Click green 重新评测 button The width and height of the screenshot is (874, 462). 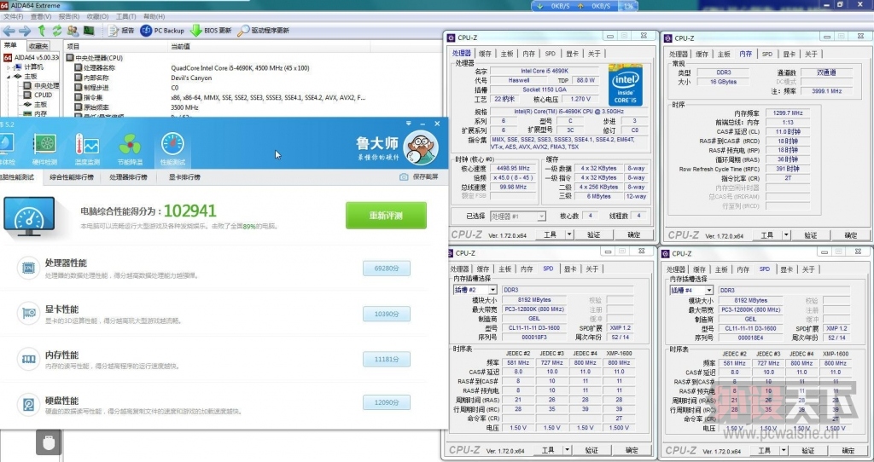(386, 216)
